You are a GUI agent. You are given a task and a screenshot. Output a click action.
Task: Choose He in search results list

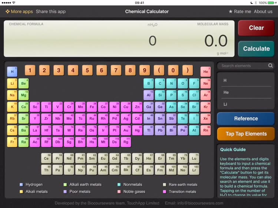[x=246, y=92]
